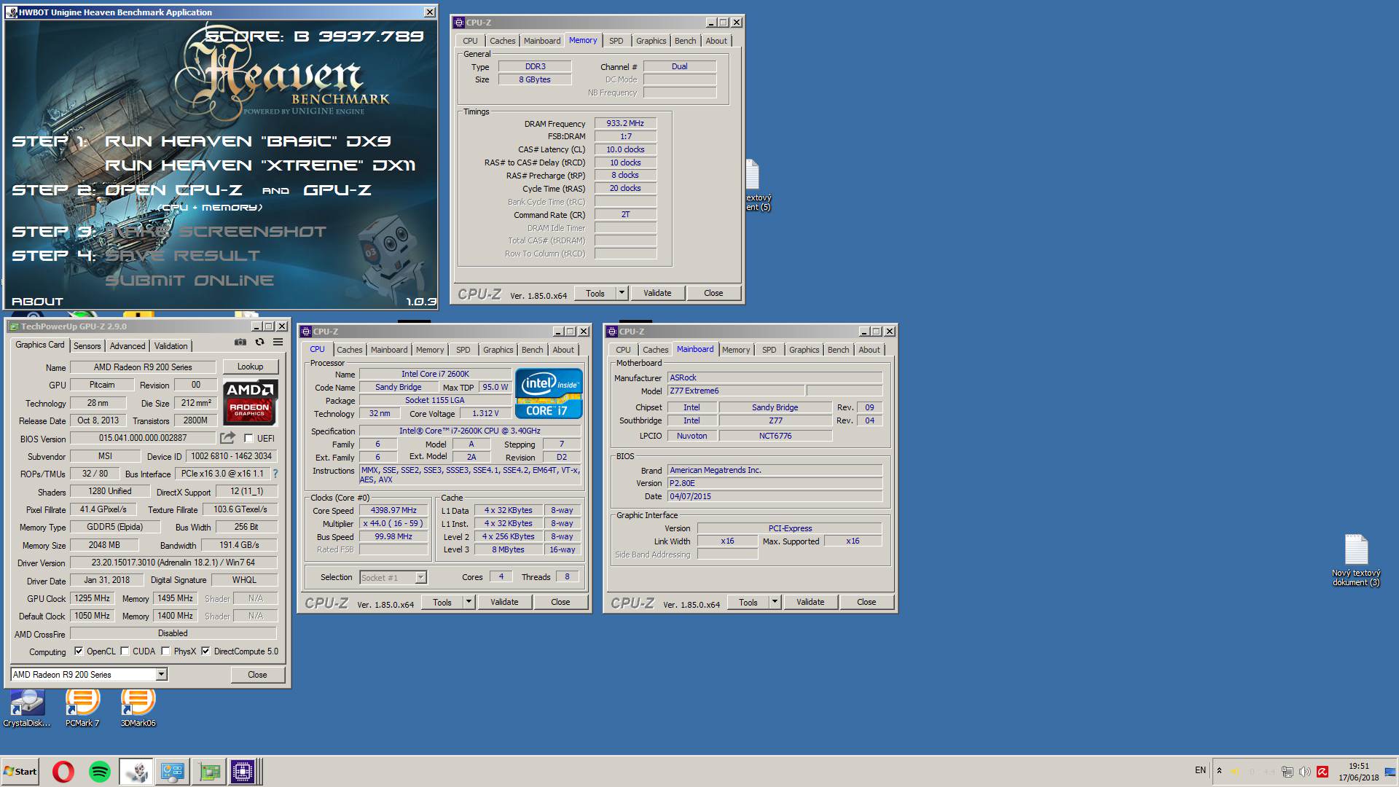Click the EN language indicator

[x=1200, y=770]
